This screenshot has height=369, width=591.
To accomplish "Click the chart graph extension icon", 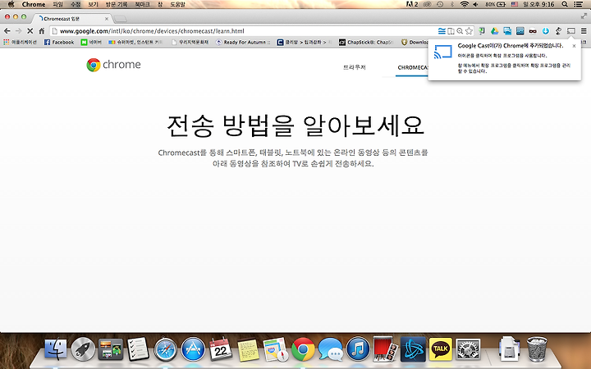I will [x=520, y=31].
